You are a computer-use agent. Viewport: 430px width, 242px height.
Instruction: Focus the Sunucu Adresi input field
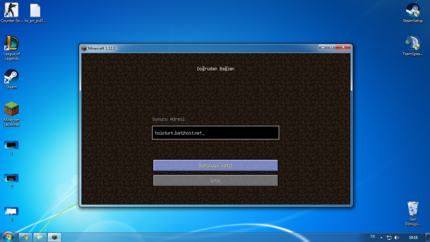(x=215, y=133)
